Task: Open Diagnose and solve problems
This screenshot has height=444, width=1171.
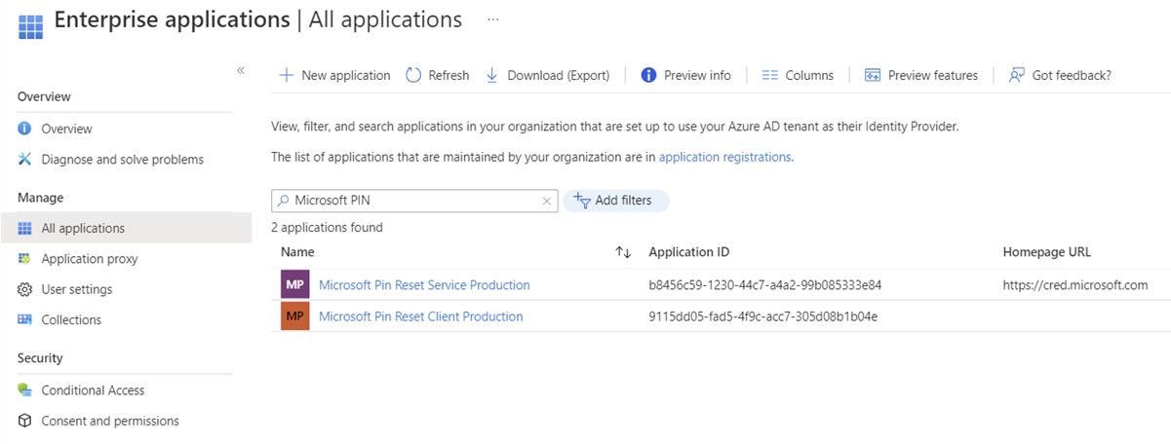Action: [x=122, y=159]
